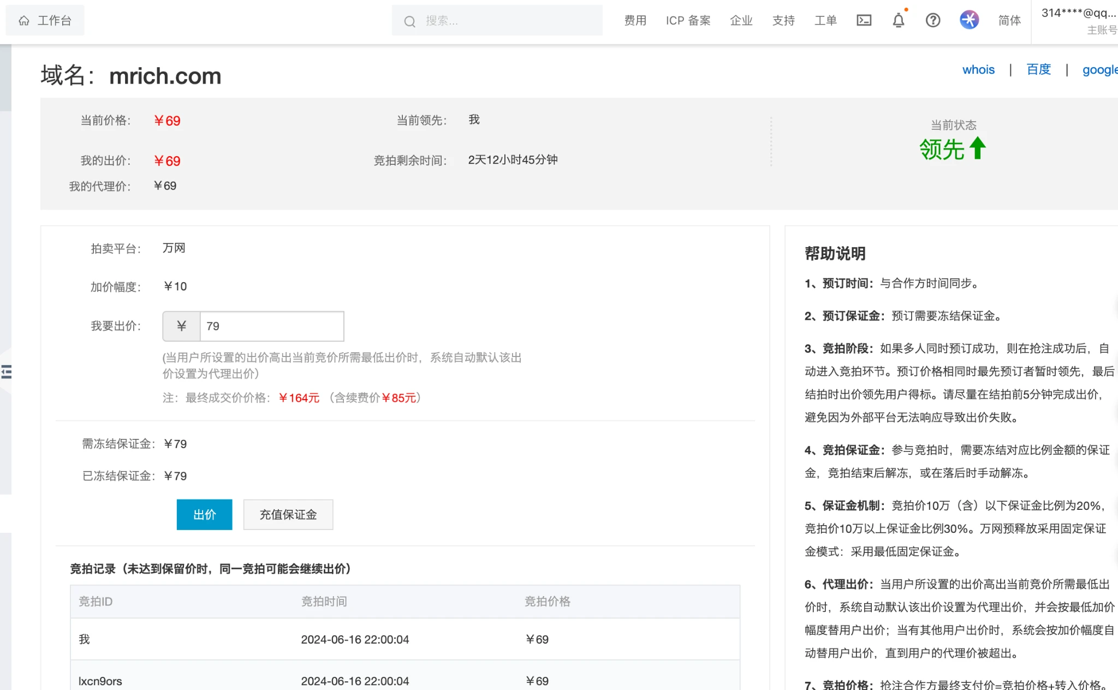Click the help question mark icon
This screenshot has height=690, width=1118.
[x=933, y=21]
